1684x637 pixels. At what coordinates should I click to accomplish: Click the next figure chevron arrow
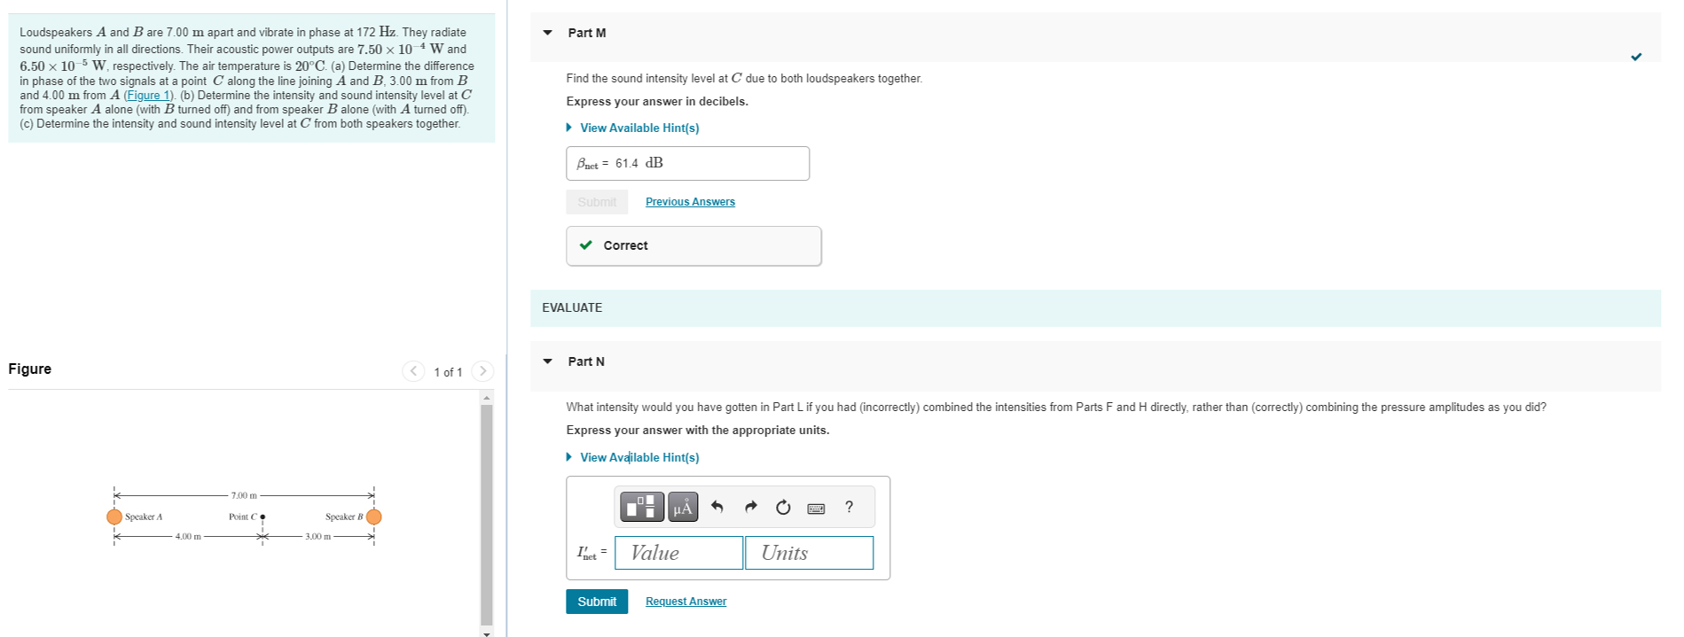(482, 371)
